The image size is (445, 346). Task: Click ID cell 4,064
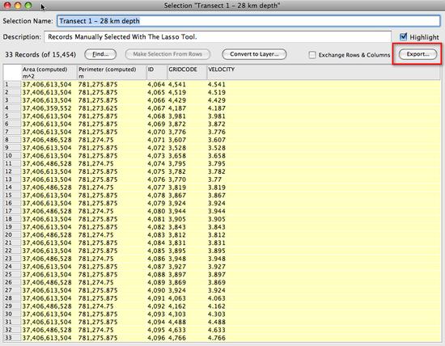tap(156, 85)
